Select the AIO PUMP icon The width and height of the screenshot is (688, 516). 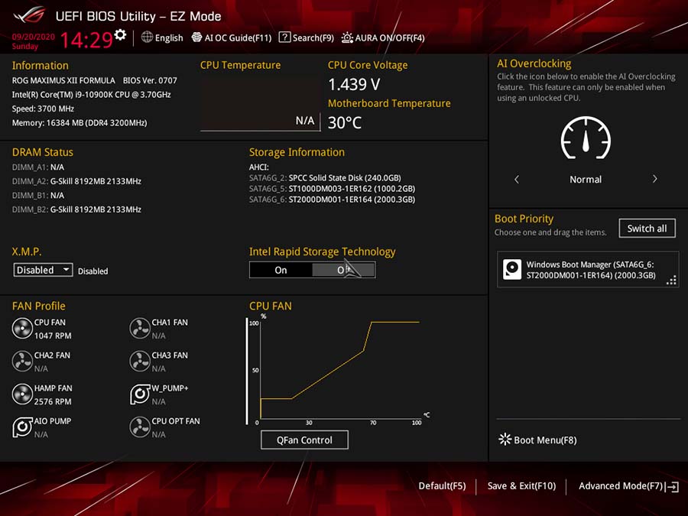tap(22, 427)
